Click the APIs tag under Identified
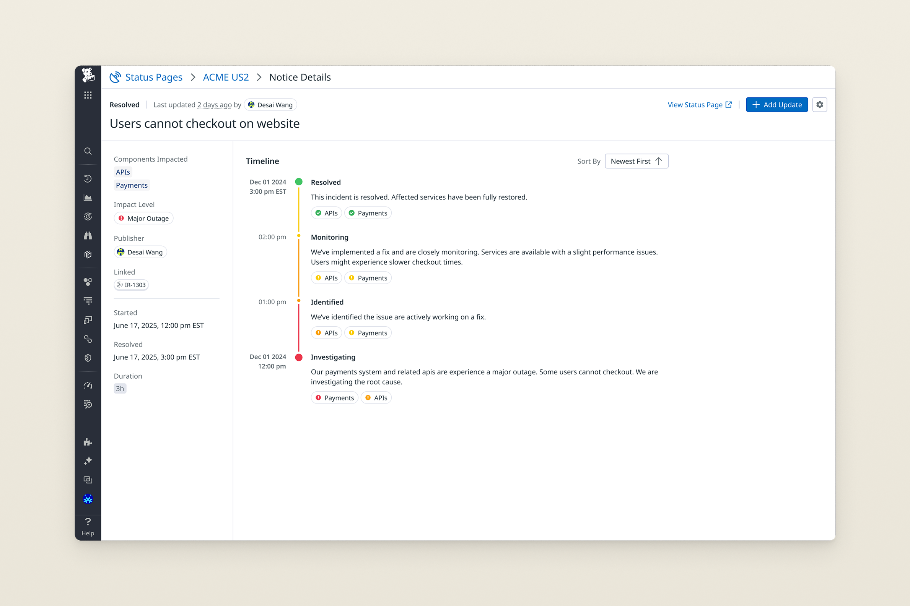The width and height of the screenshot is (910, 606). tap(327, 333)
